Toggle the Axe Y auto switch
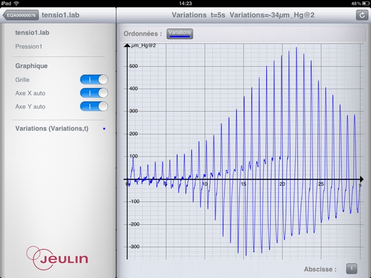371x278 pixels. pyautogui.click(x=94, y=106)
